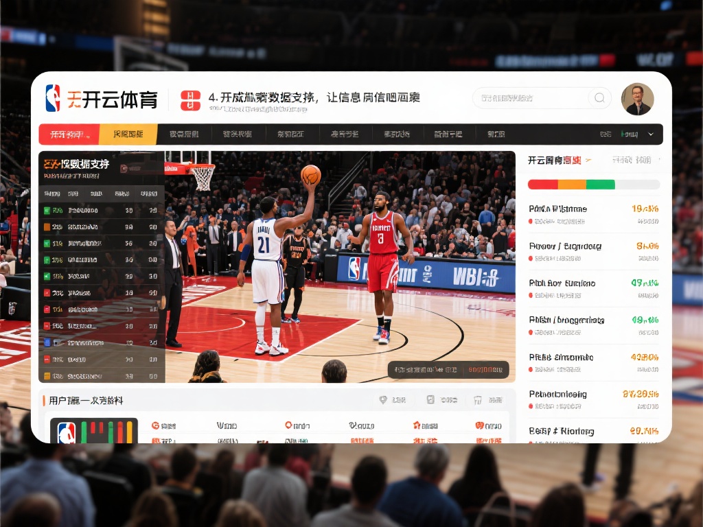
Task: Click the red-orange-green progress bar in sidebar
Action: [593, 185]
